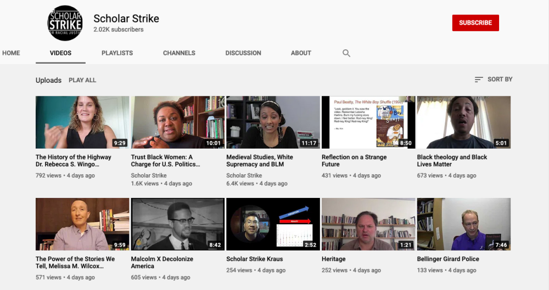
Task: Click the 7:46 duration badge
Action: point(501,245)
